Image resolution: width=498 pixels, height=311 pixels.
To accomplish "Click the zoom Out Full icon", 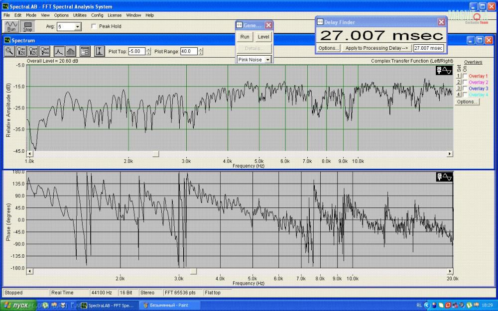I will point(45,51).
